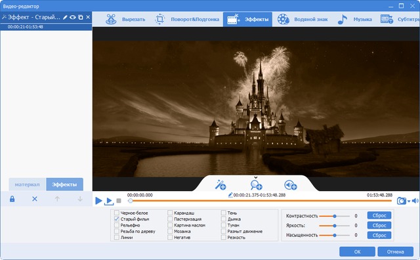The height and width of the screenshot is (260, 420).
Task: Enable the Картина маслом checkbox
Action: coord(170,225)
